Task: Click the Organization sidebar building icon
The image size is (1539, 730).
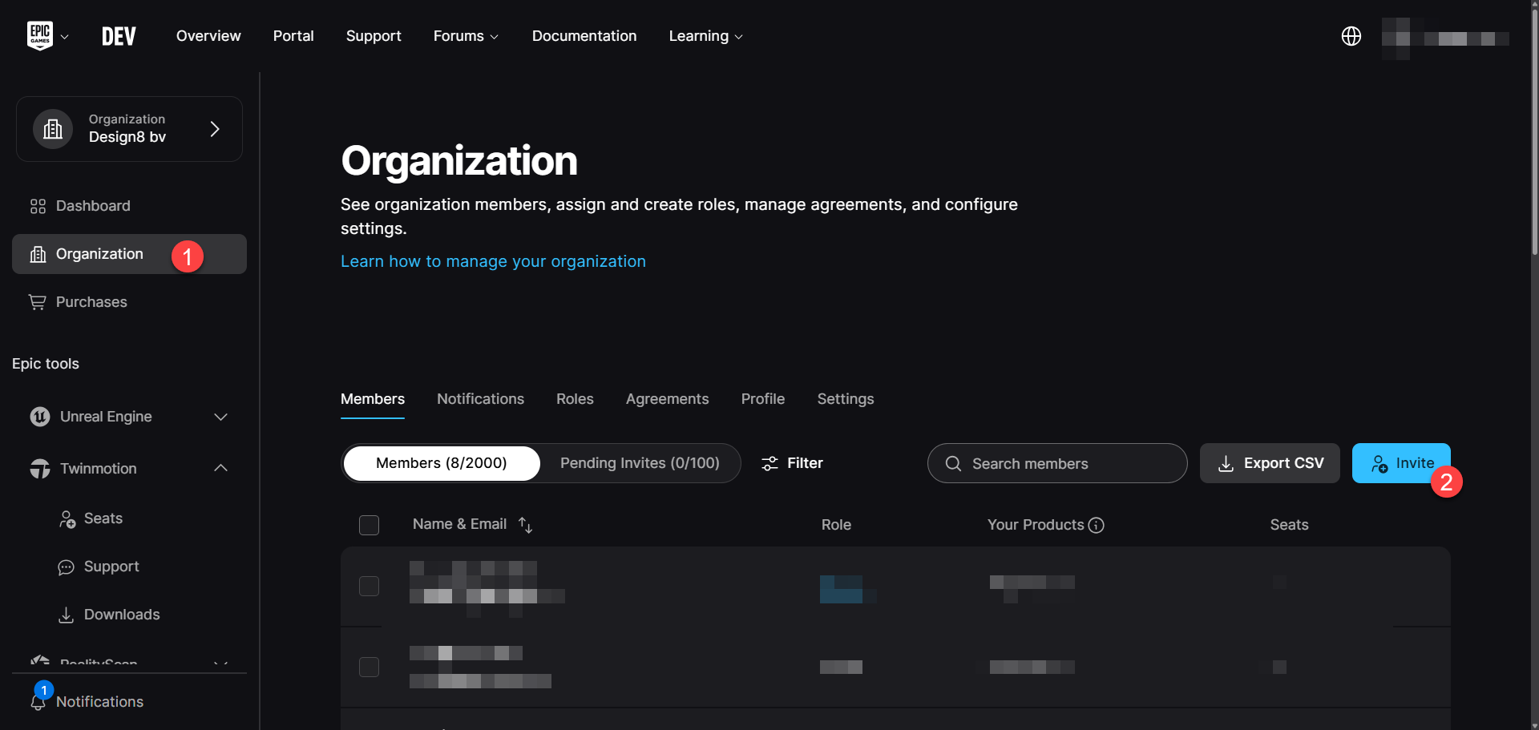Action: [x=38, y=254]
